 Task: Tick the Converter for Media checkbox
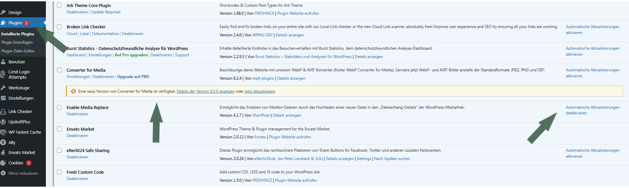59,70
